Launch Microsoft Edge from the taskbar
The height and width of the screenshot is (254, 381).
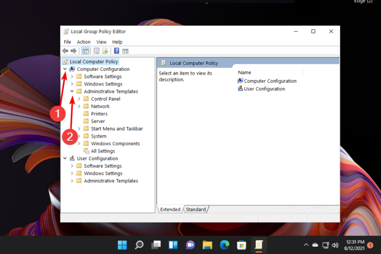coord(224,245)
